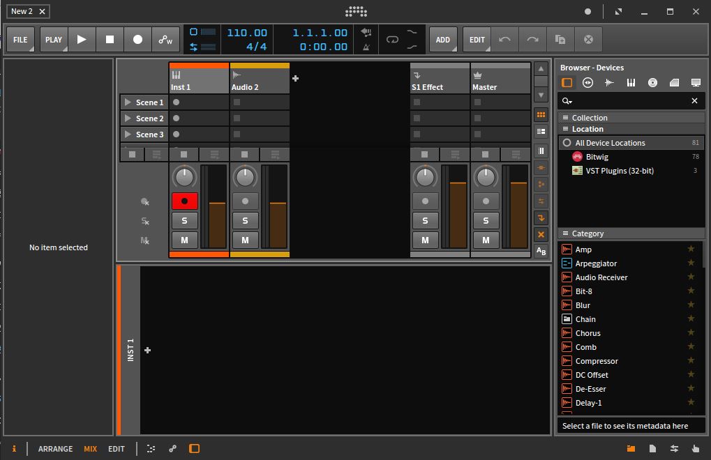The height and width of the screenshot is (460, 711).
Task: Favorite the Amp device star
Action: click(x=691, y=249)
